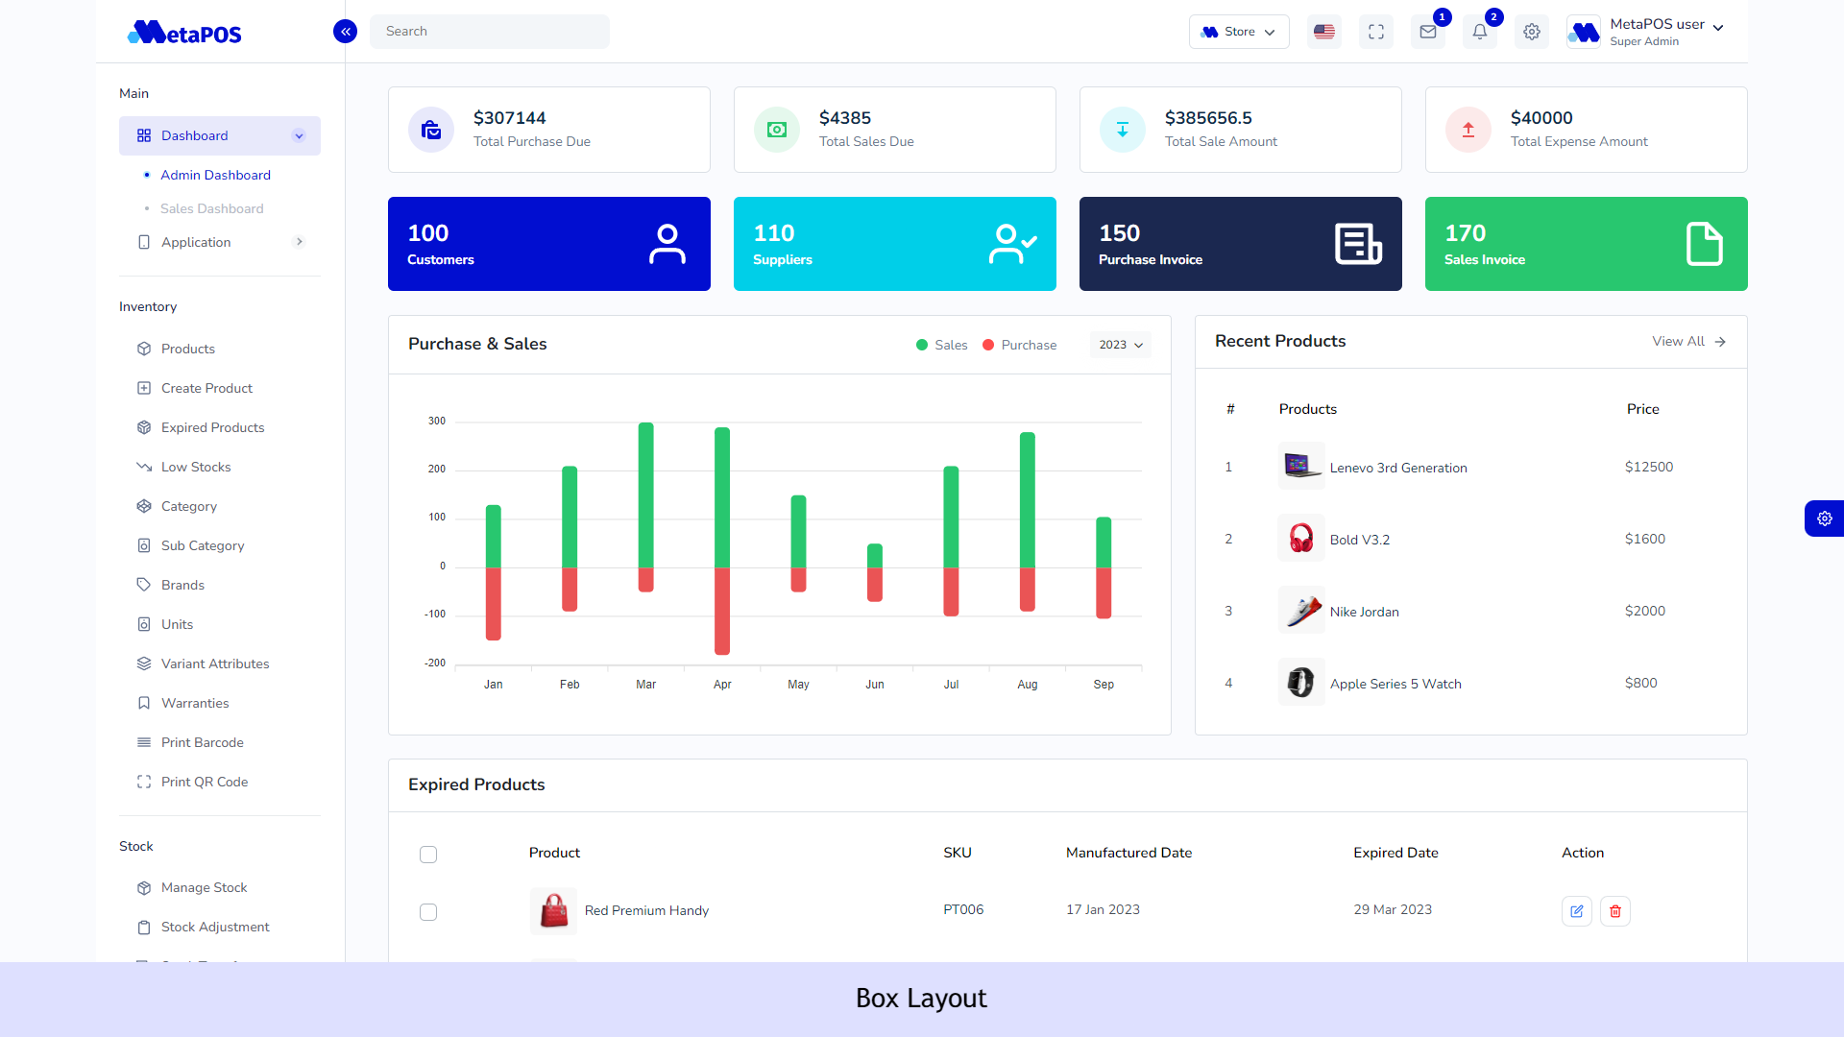Toggle the Sales series in chart legend
The image size is (1844, 1037).
tap(942, 345)
